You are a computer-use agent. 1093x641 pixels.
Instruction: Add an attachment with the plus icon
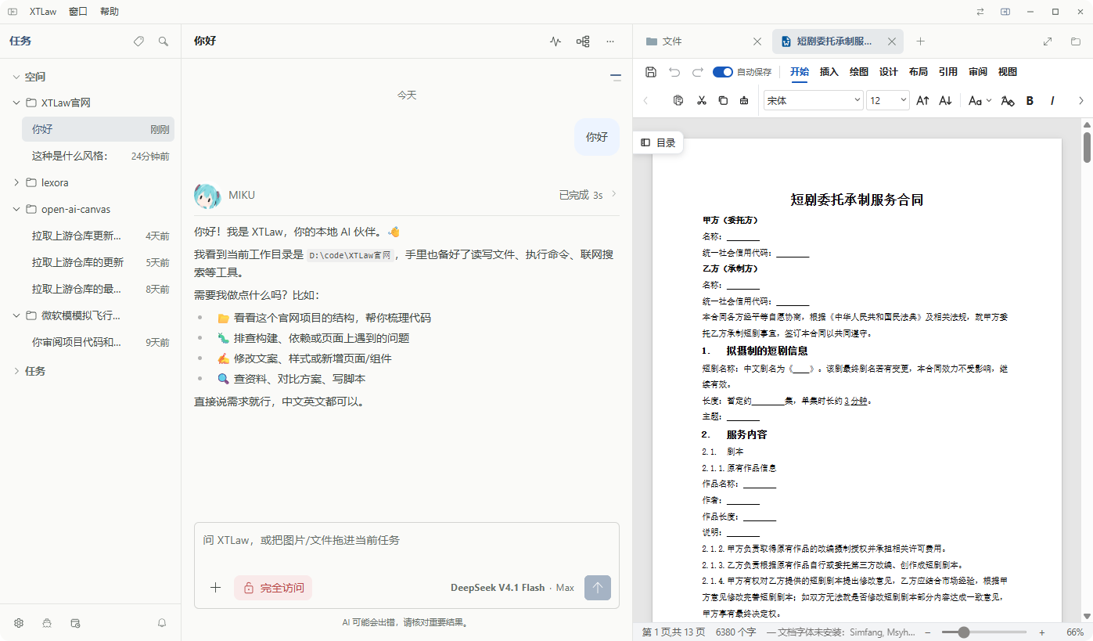(x=215, y=588)
